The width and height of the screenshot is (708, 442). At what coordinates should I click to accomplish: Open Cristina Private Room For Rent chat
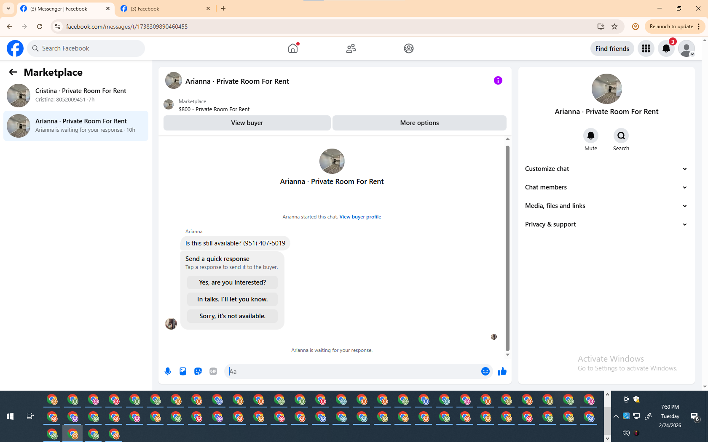(76, 95)
